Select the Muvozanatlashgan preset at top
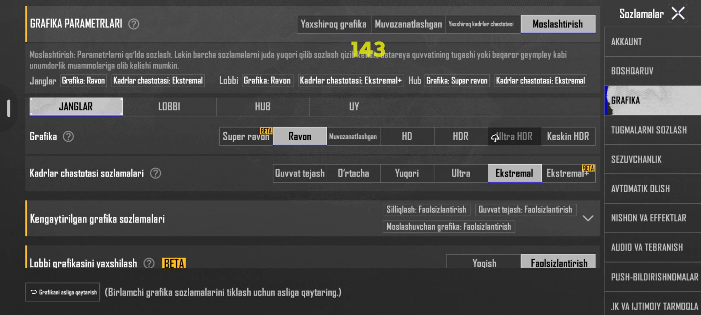This screenshot has height=315, width=701. click(x=408, y=24)
